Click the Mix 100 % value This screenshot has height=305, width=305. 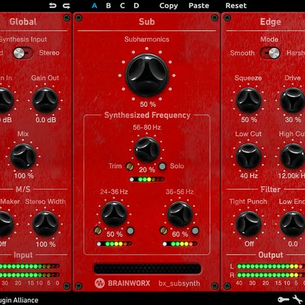click(x=24, y=176)
